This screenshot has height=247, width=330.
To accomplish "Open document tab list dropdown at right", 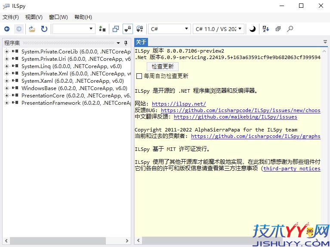I will click(x=325, y=42).
